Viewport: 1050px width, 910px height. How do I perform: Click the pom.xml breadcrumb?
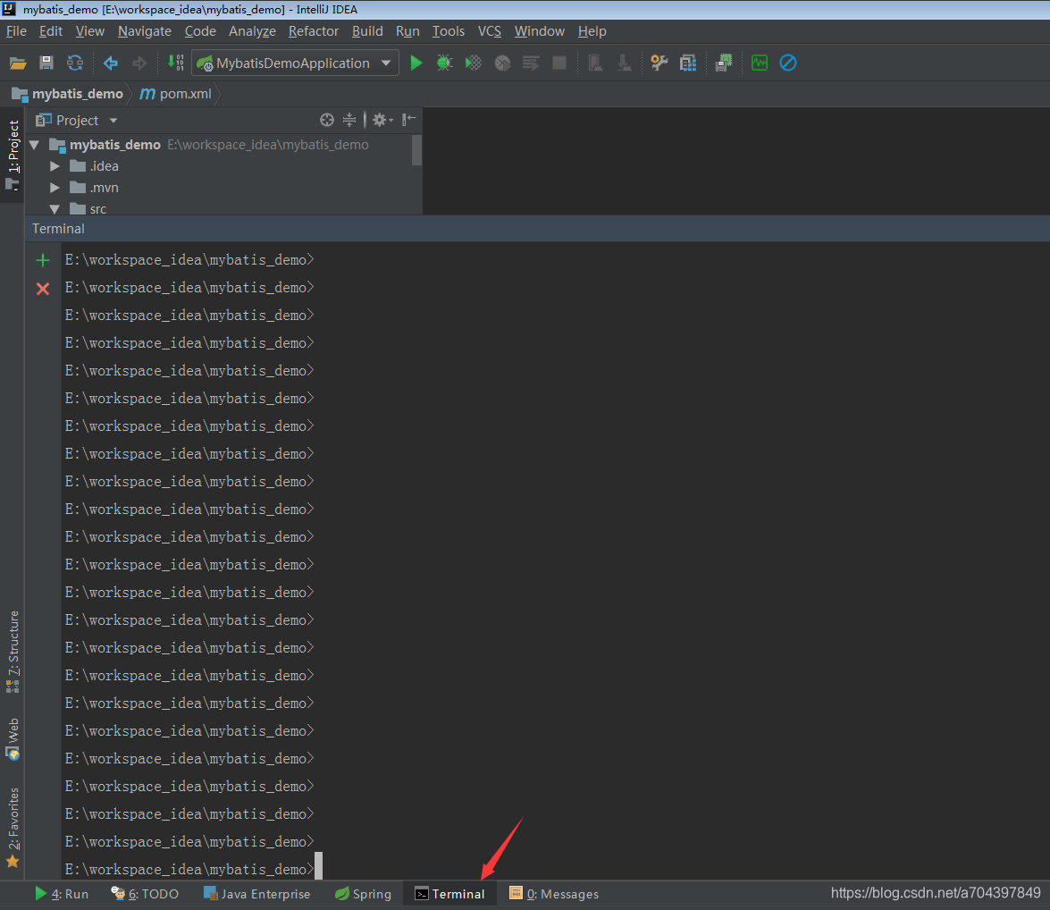click(175, 94)
